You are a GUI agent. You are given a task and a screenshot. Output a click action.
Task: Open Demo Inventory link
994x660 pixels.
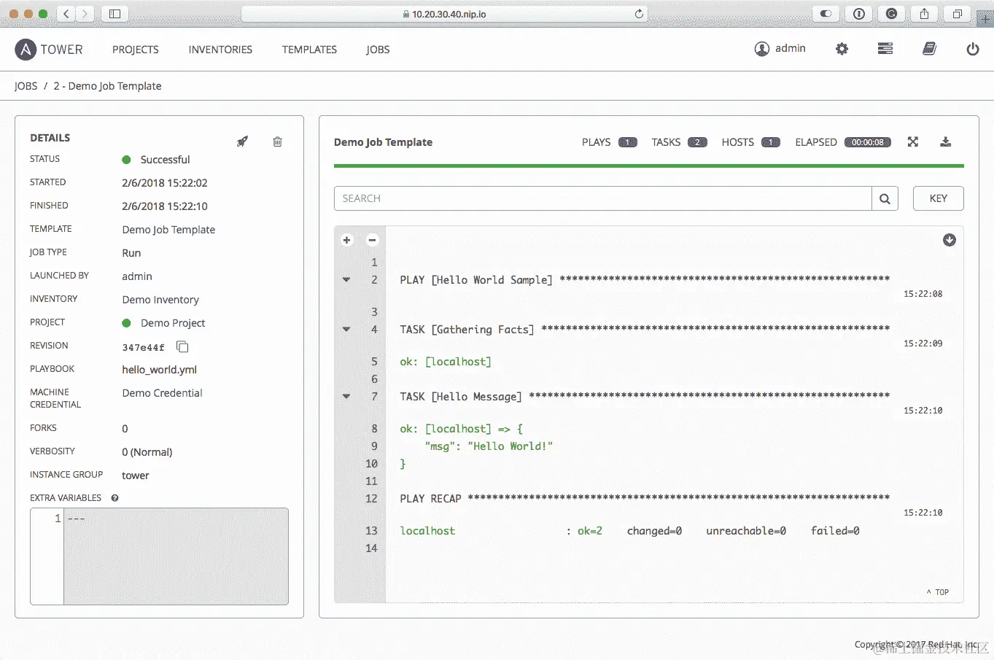pos(160,300)
